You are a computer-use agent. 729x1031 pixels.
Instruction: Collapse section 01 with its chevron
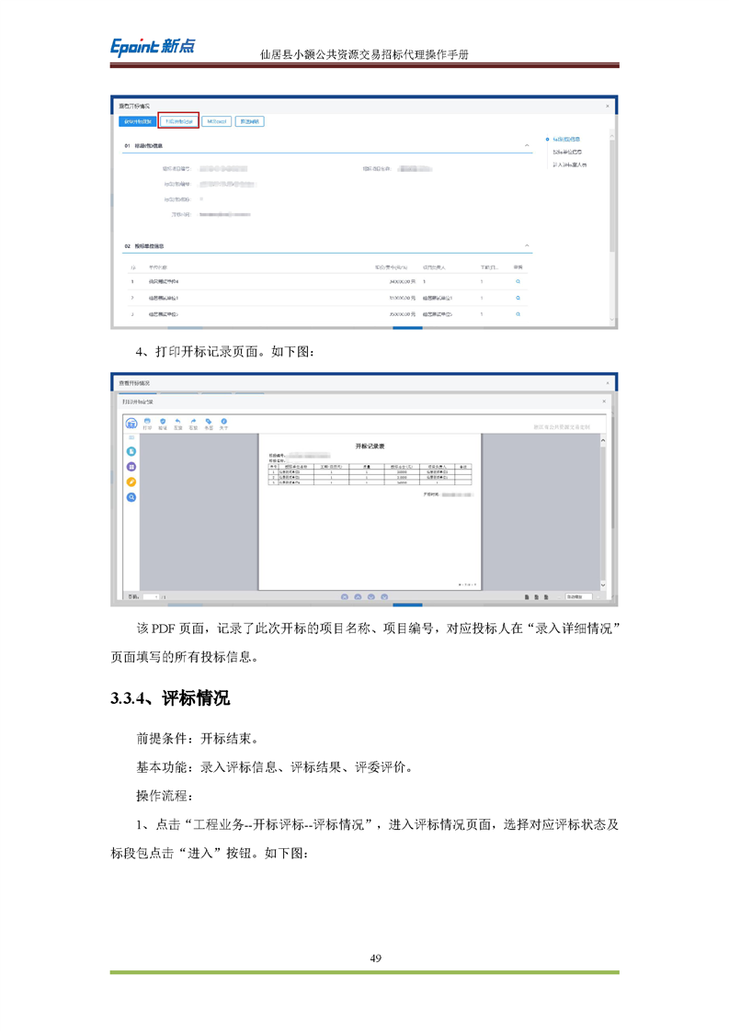tap(527, 145)
